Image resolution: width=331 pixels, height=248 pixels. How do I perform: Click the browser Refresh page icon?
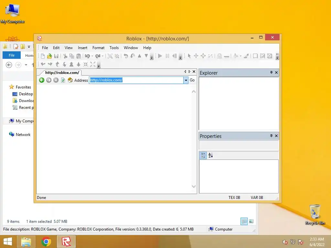pyautogui.click(x=63, y=80)
